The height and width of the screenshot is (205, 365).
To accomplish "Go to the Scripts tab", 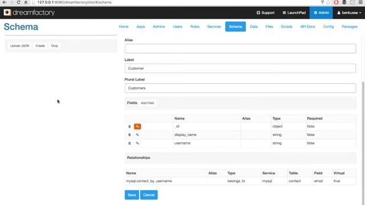I will click(x=286, y=27).
